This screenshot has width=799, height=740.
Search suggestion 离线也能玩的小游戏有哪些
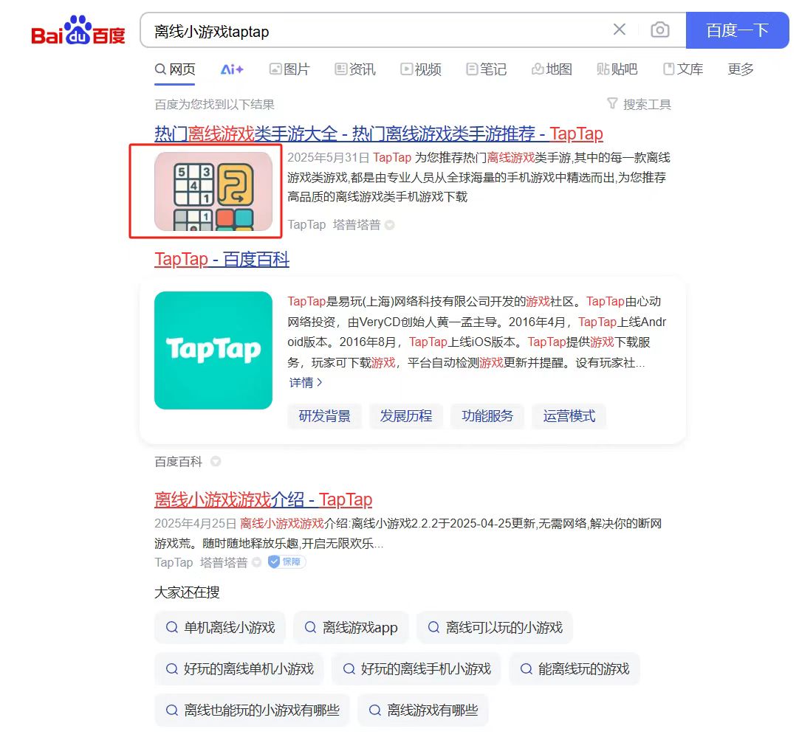click(253, 710)
